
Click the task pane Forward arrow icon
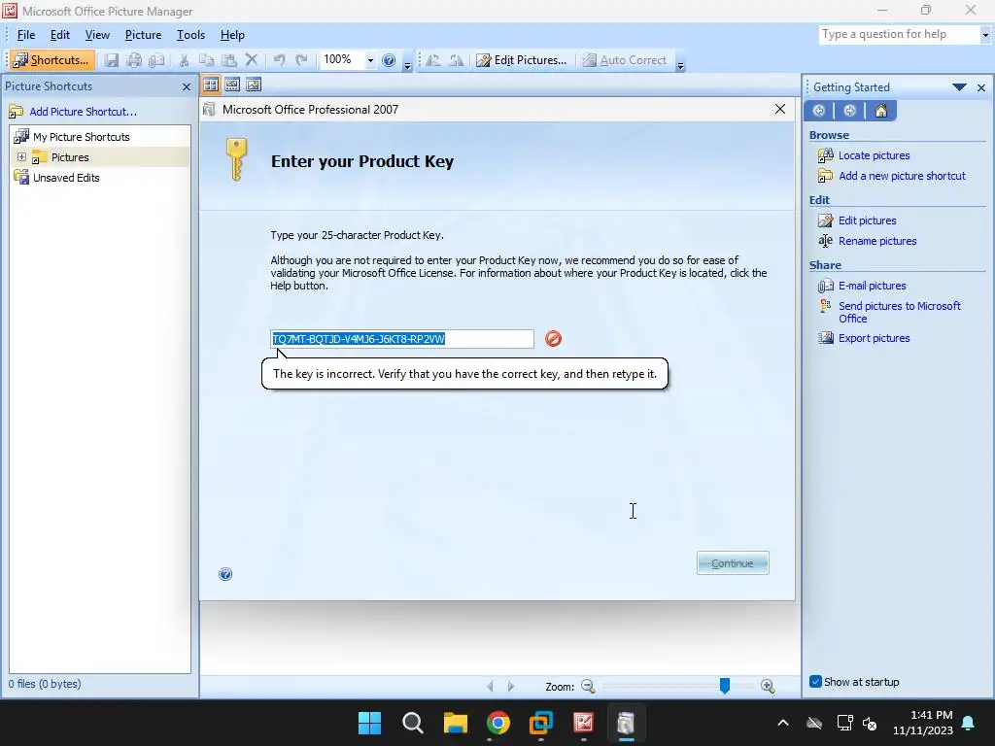[849, 111]
